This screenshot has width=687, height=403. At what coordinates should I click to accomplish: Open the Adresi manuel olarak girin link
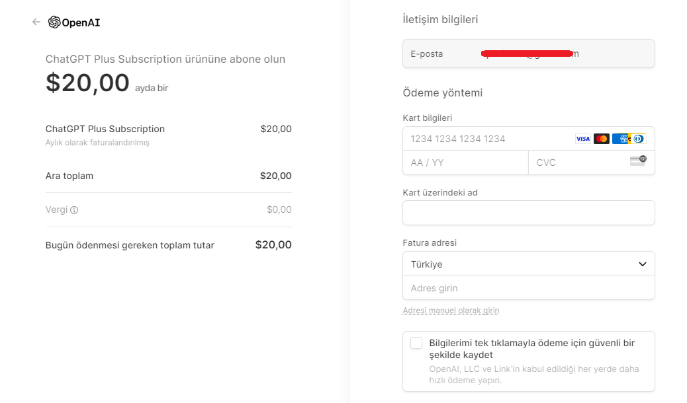(451, 311)
